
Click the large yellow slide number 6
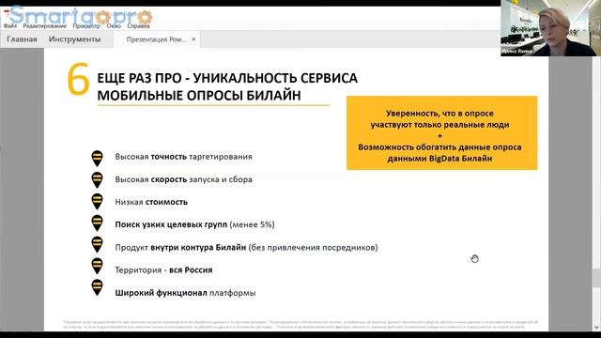tap(78, 79)
